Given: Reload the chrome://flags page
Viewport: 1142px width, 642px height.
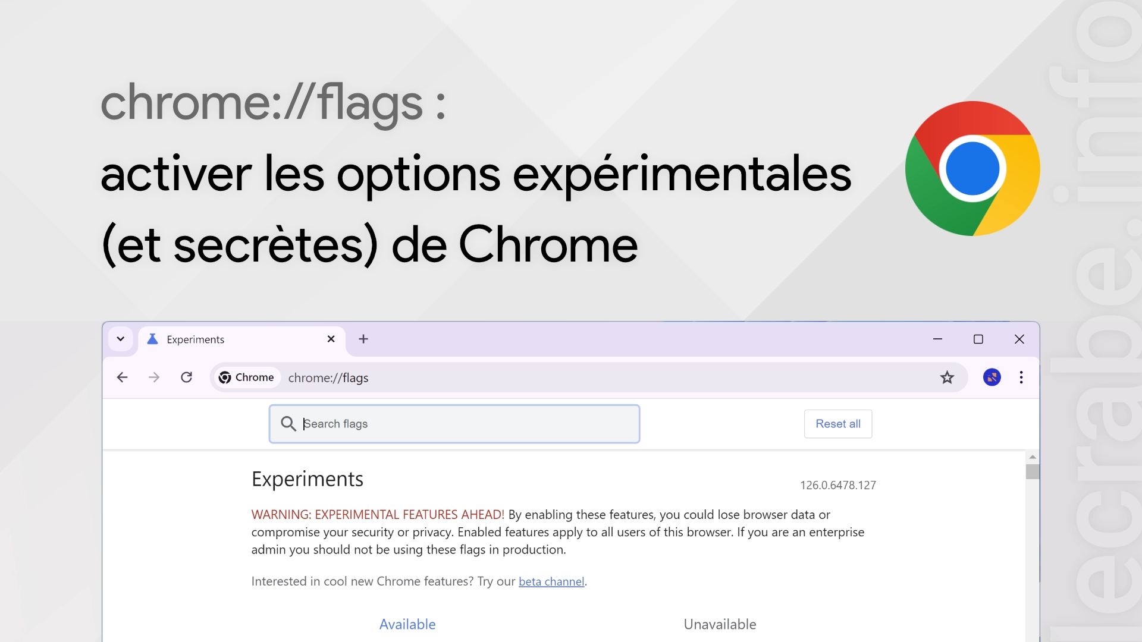Looking at the screenshot, I should [186, 377].
